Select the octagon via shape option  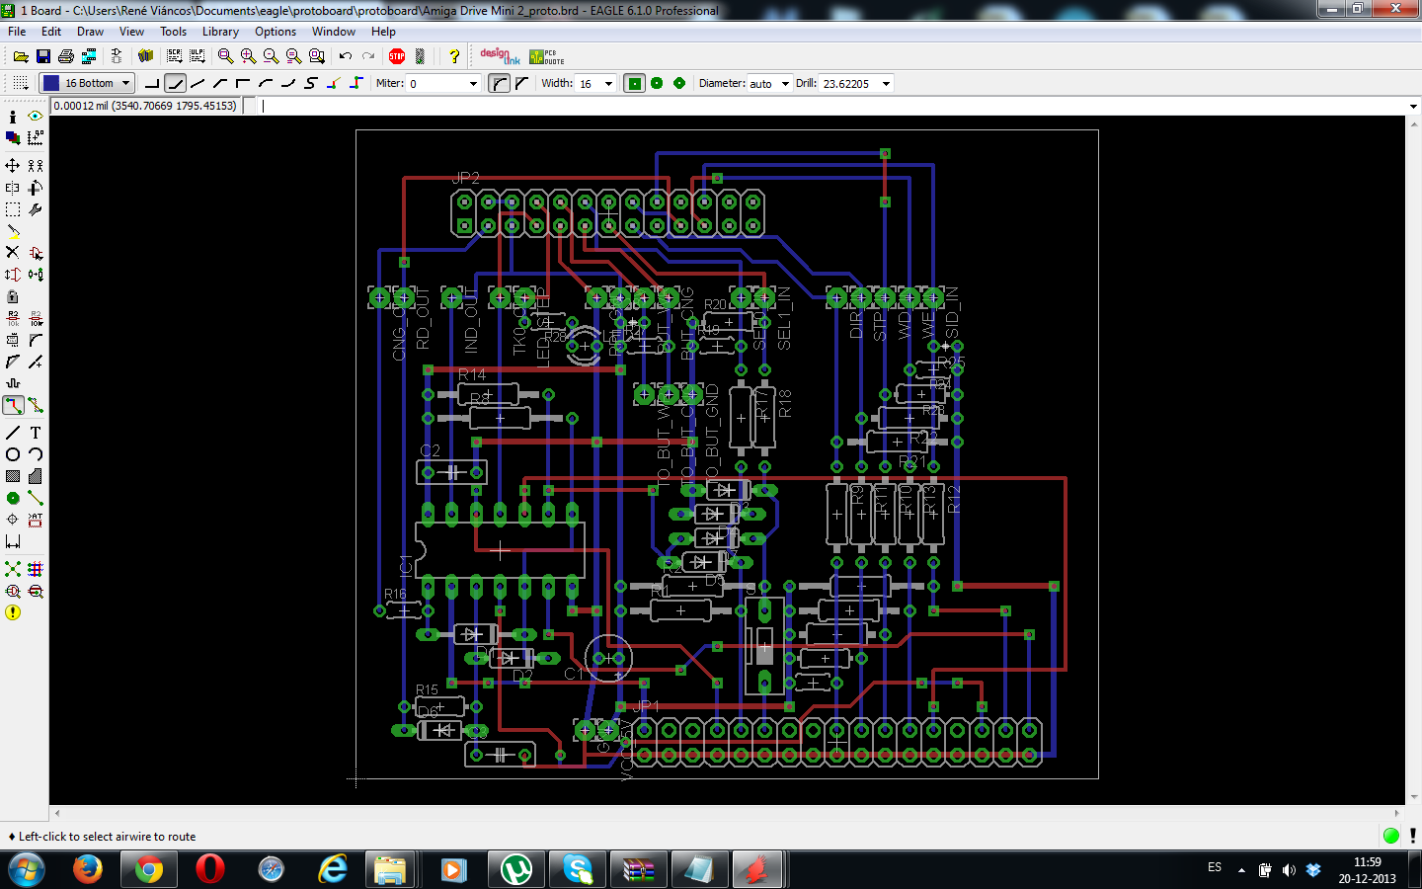coord(679,84)
